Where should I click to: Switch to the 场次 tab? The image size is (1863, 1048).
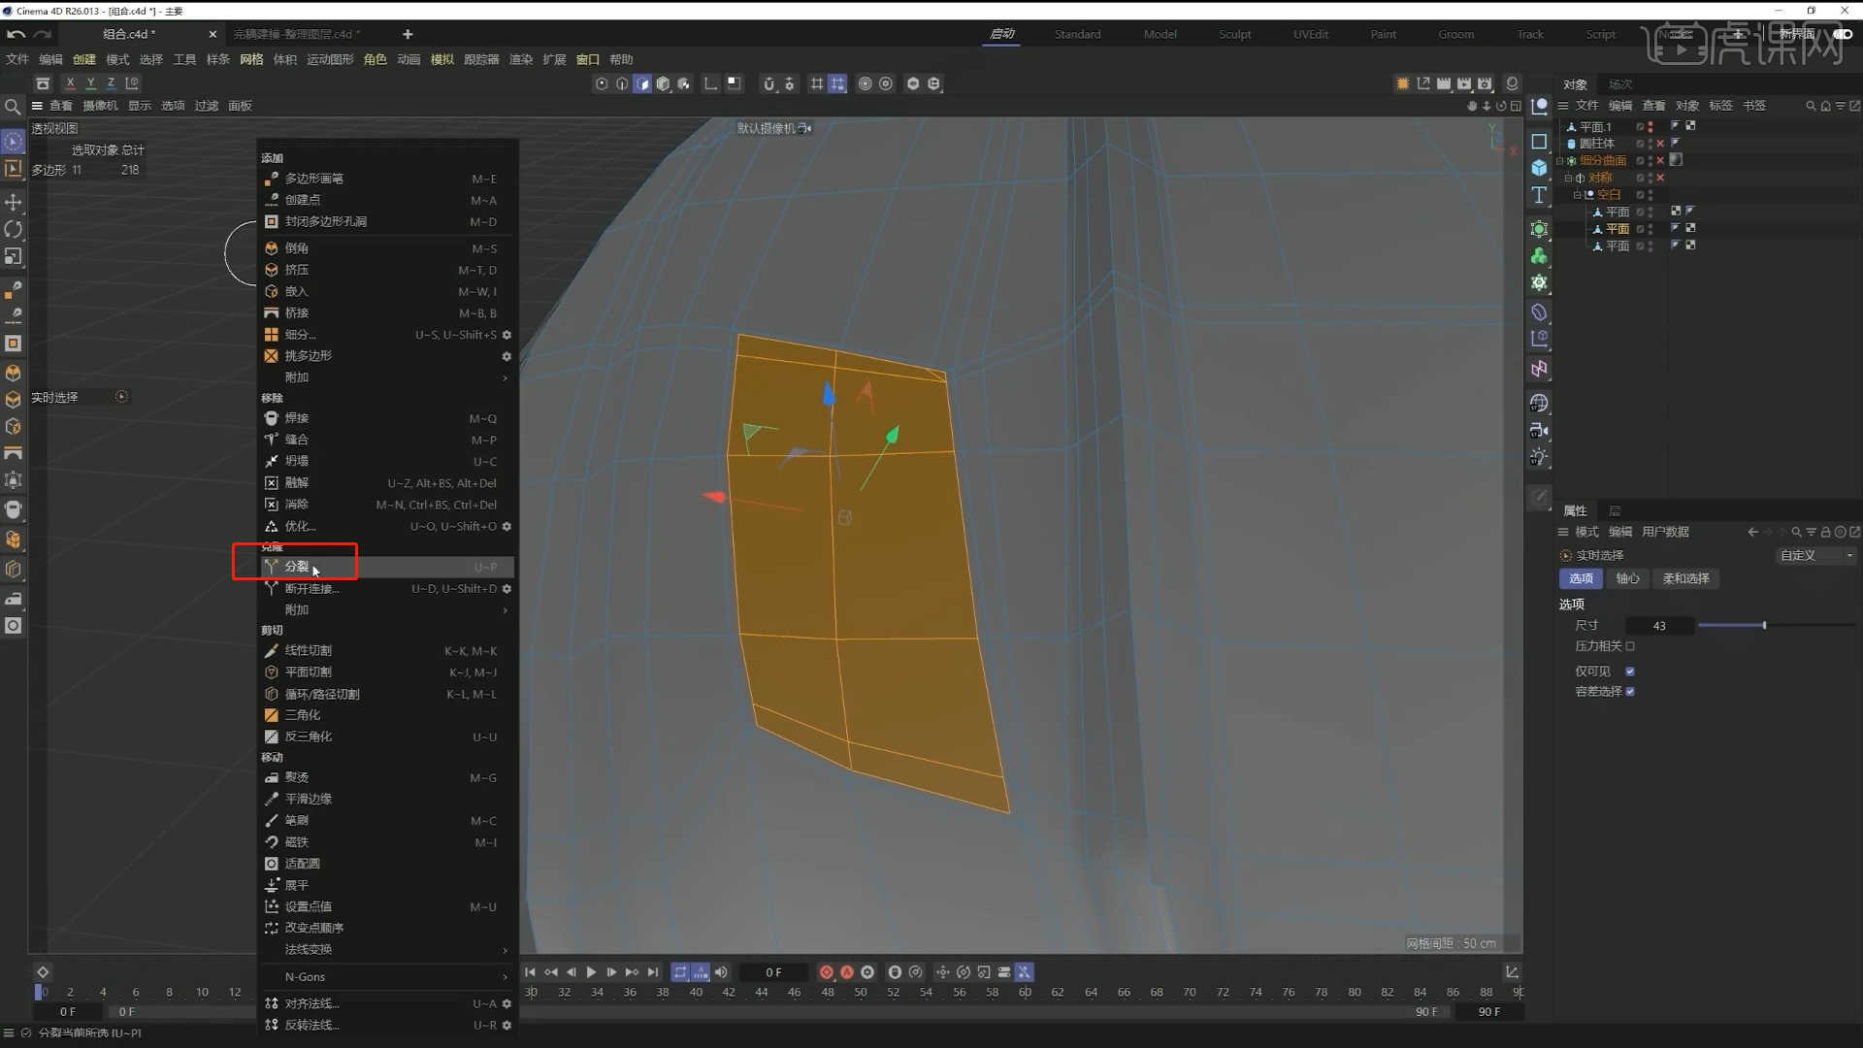(x=1620, y=84)
